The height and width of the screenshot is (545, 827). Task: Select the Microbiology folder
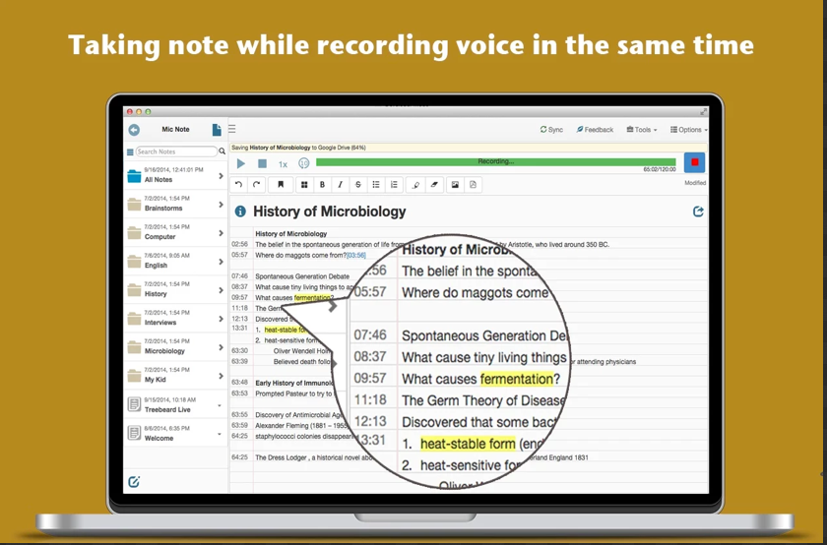click(x=175, y=347)
